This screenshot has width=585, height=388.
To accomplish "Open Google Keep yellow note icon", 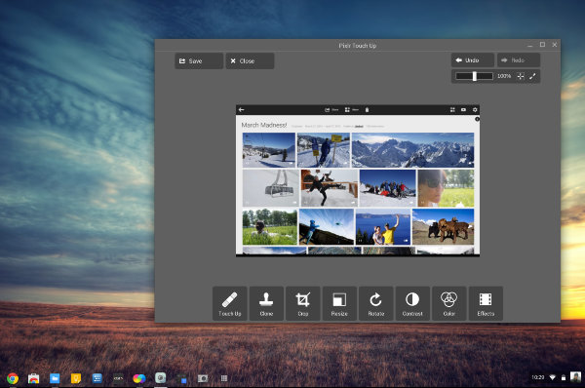I will (76, 378).
